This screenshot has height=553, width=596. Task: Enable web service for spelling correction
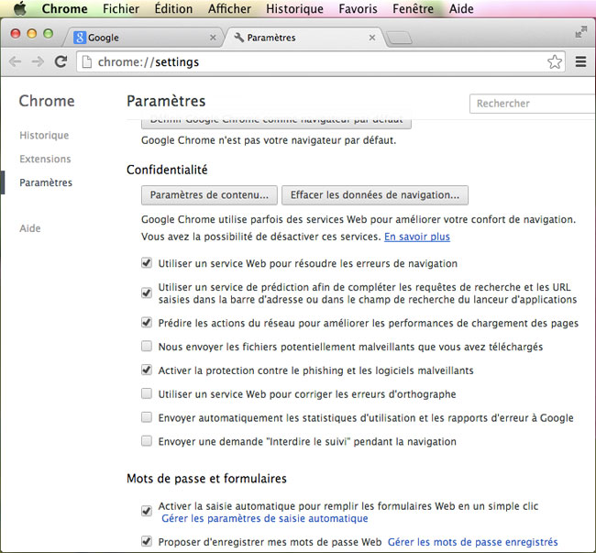coord(147,393)
